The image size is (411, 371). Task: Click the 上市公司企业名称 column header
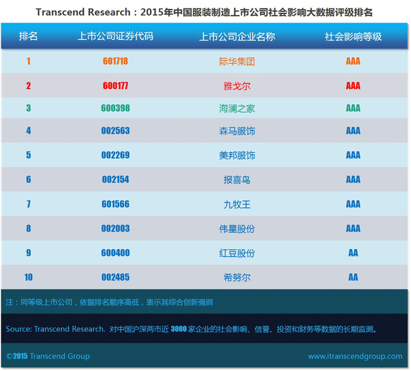click(x=237, y=36)
